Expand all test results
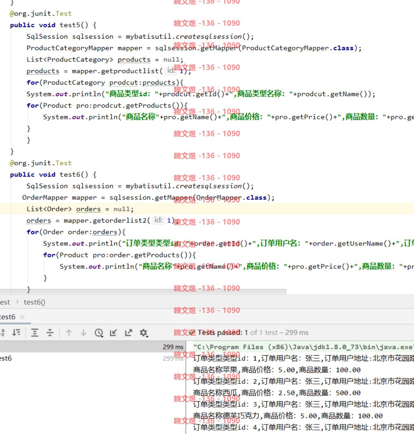Screen dimensions: 414x434 click(x=35, y=332)
